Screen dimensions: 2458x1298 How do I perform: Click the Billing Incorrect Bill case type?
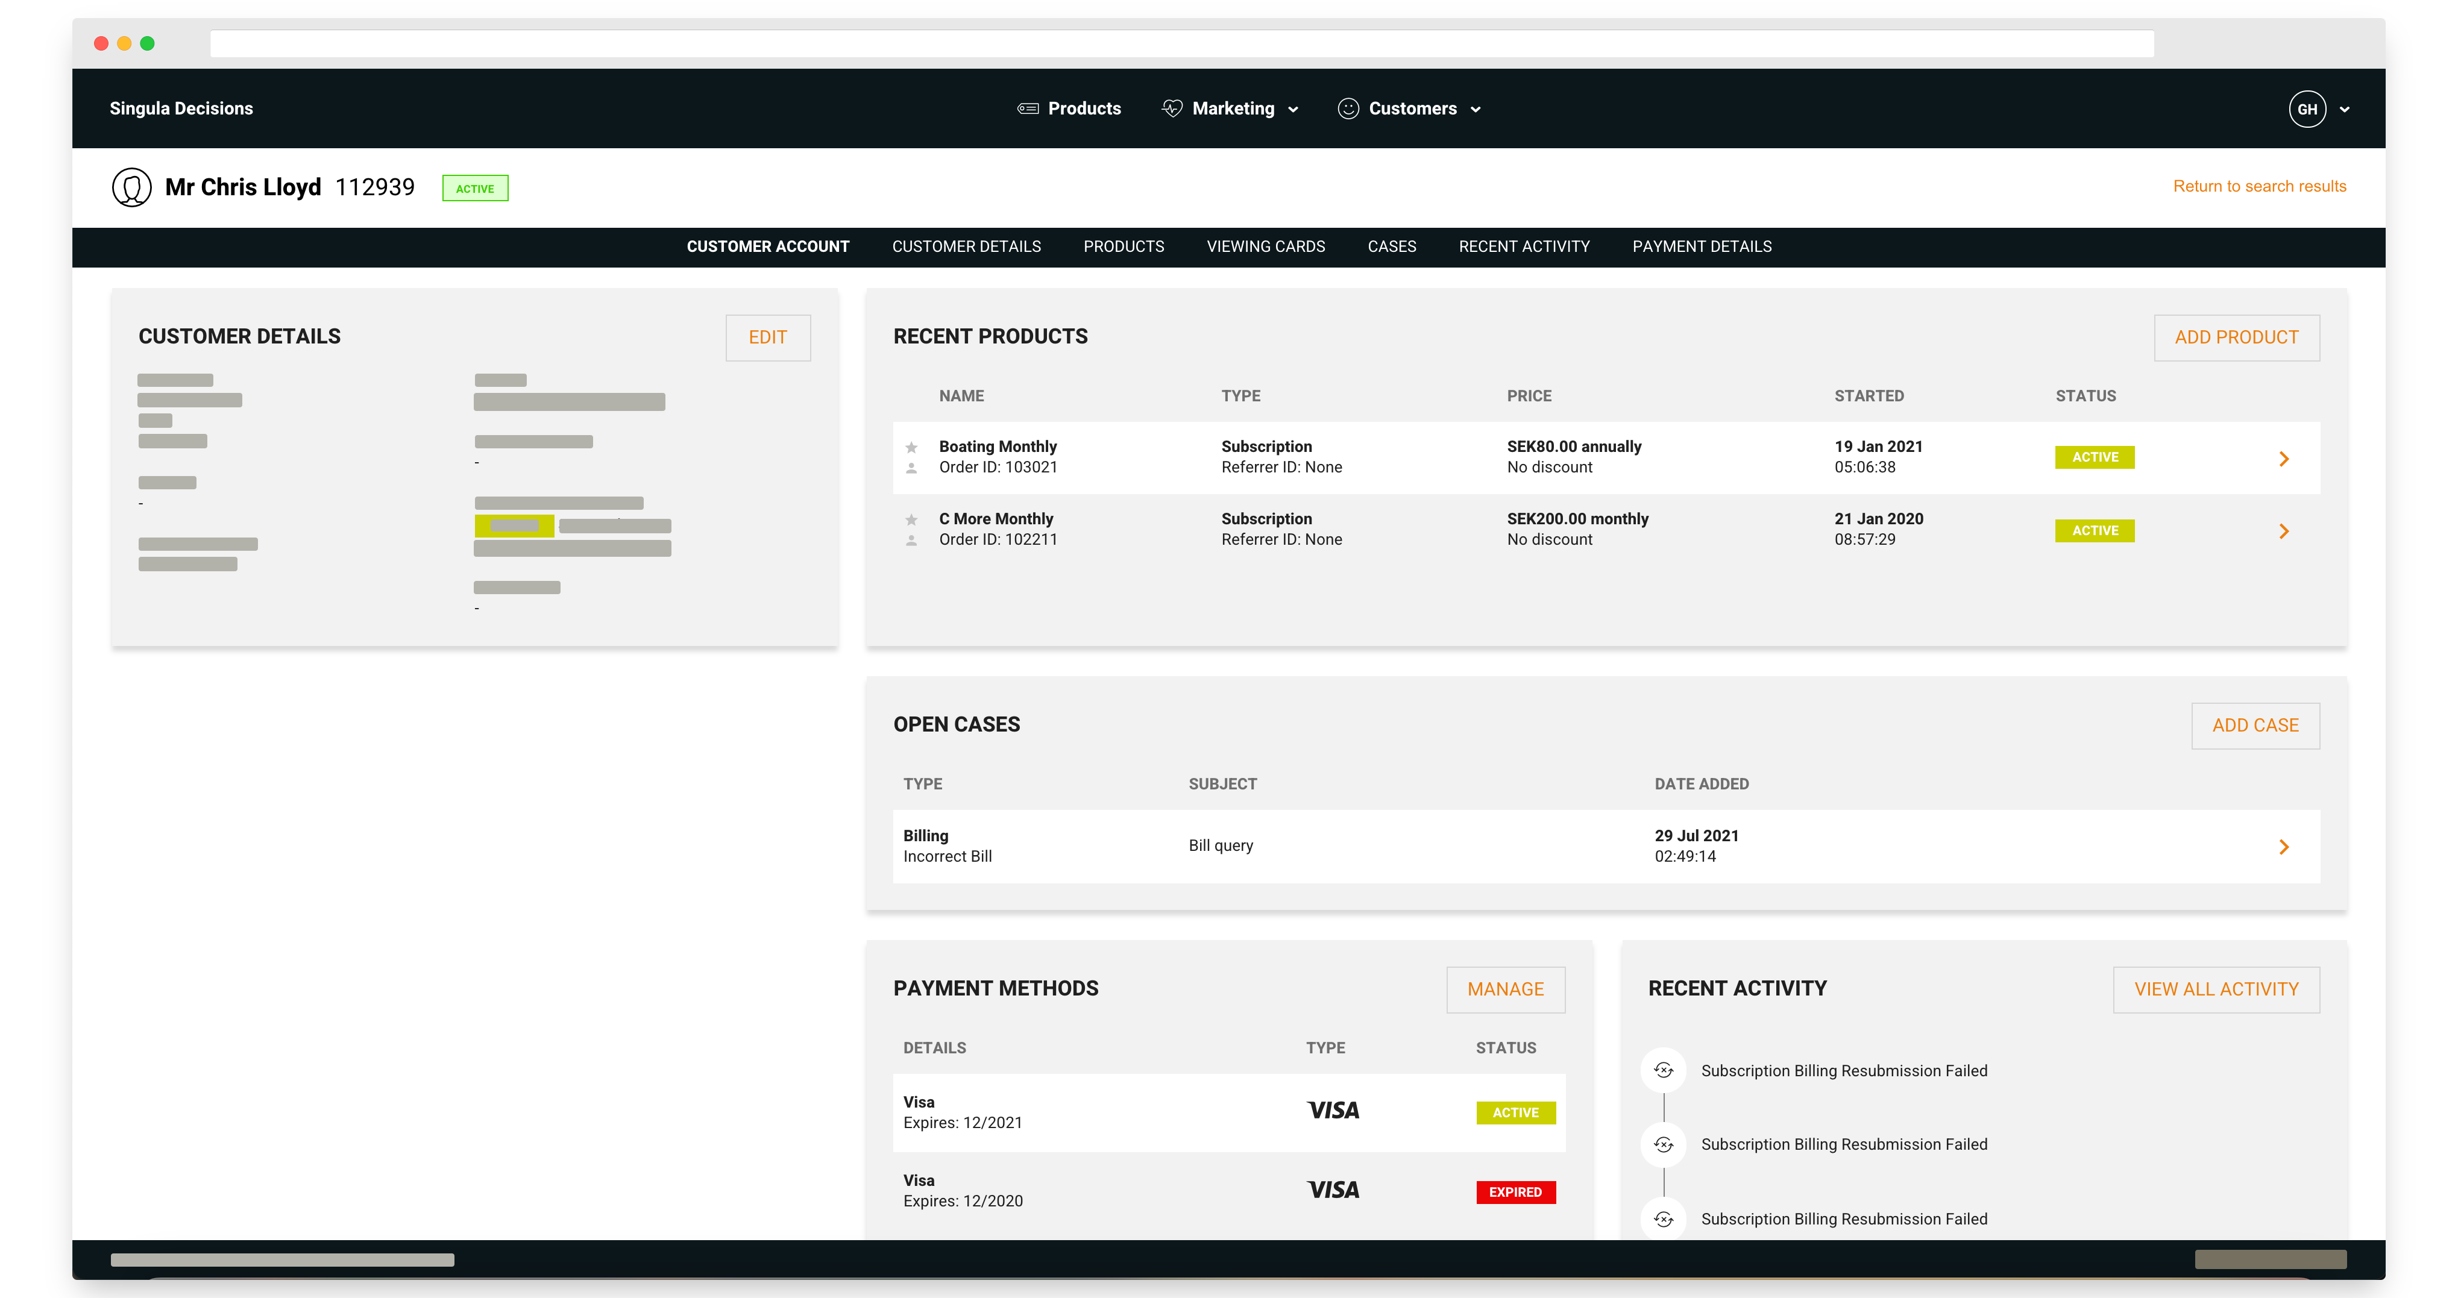point(946,846)
